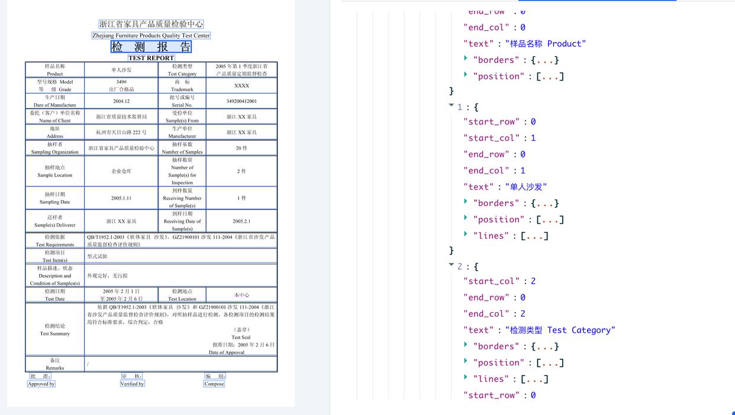Click the "2 件" inspection samples cell
The width and height of the screenshot is (735, 415).
coord(241,171)
